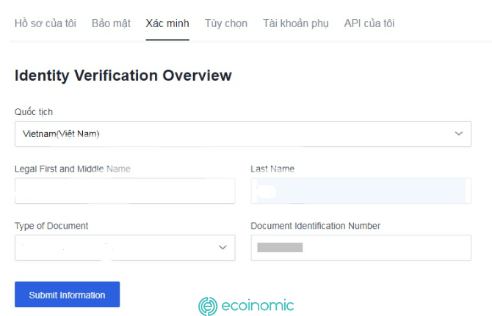Viewport: 492px width, 316px height.
Task: Click the chevron arrow in Quốc tịch field
Action: click(x=459, y=133)
